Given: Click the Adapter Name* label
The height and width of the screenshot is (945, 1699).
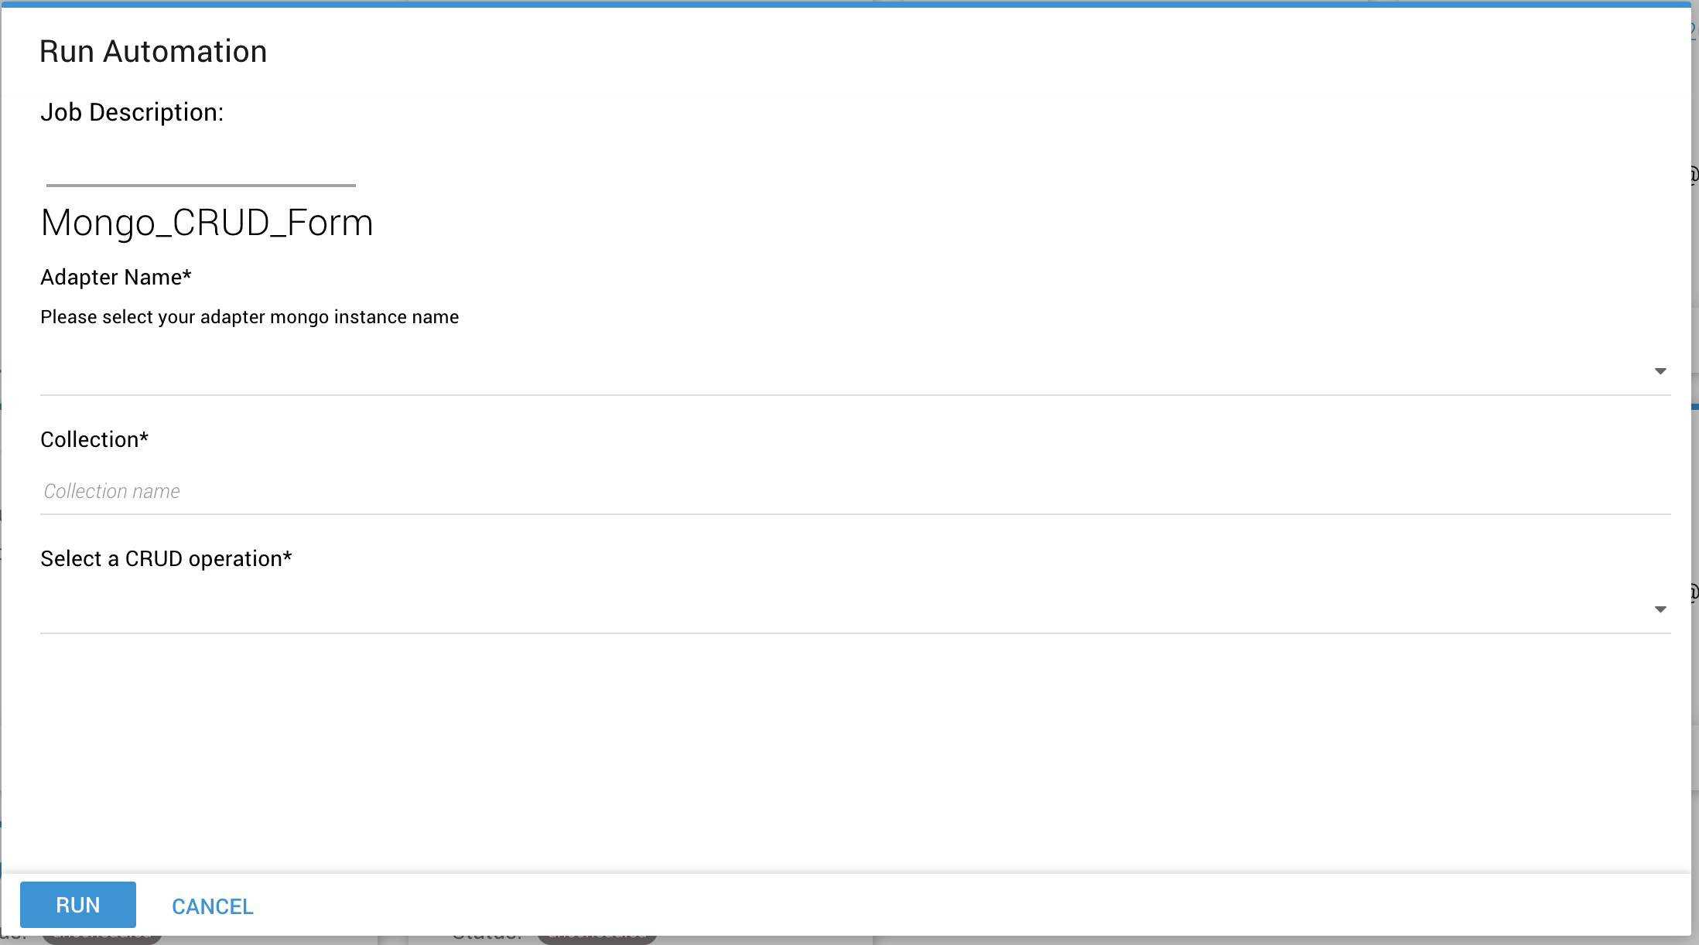Looking at the screenshot, I should coord(115,277).
